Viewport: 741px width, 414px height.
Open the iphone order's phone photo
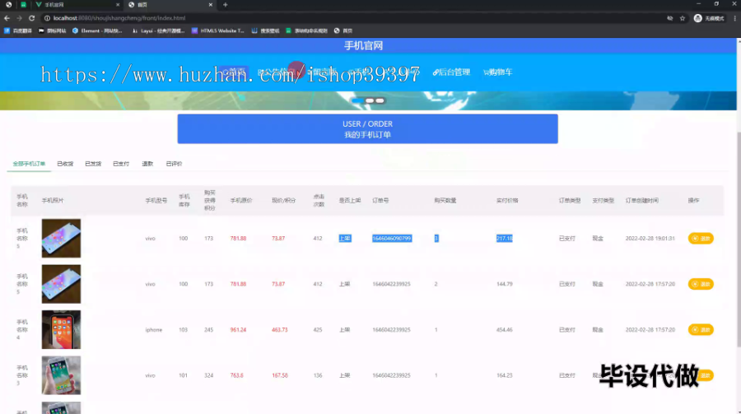pos(61,329)
